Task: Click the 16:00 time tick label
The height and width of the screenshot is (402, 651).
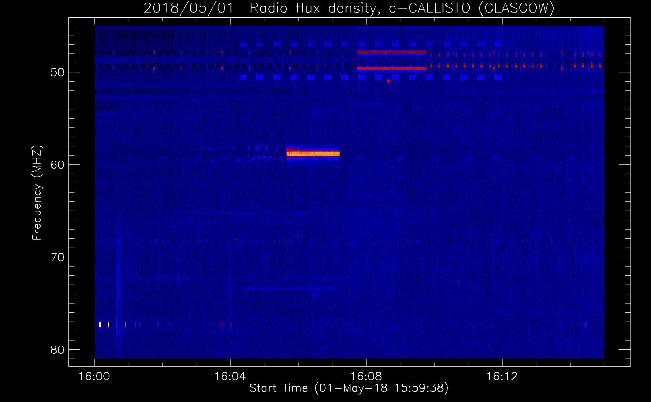Action: 94,376
